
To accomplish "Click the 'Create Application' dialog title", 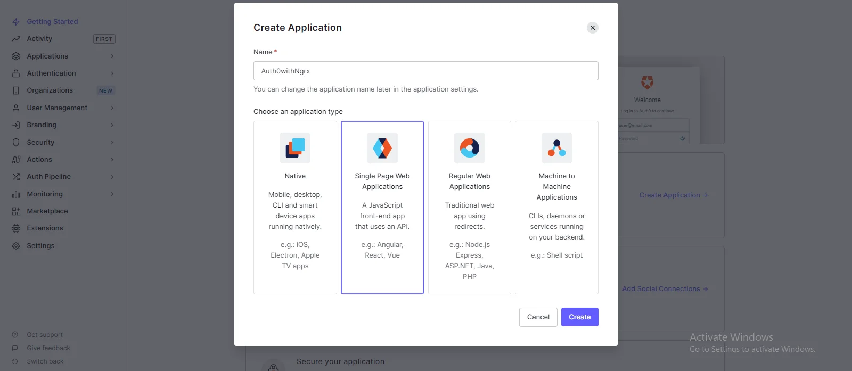I will coord(298,28).
